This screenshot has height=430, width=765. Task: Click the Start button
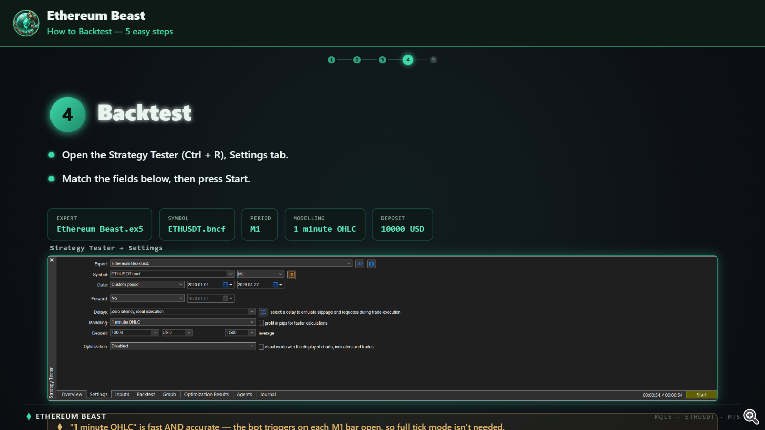702,395
